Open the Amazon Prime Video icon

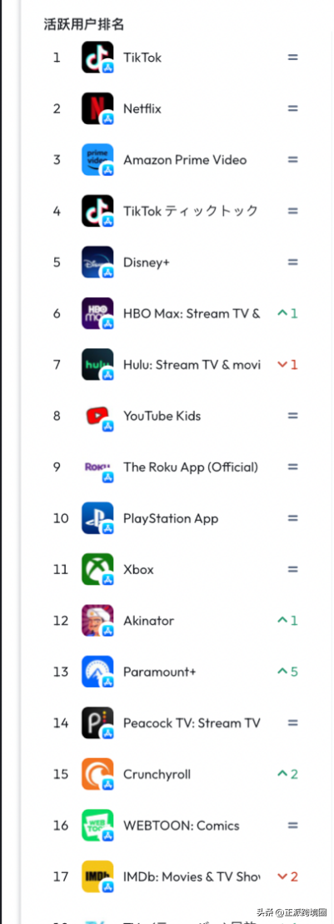pyautogui.click(x=97, y=160)
